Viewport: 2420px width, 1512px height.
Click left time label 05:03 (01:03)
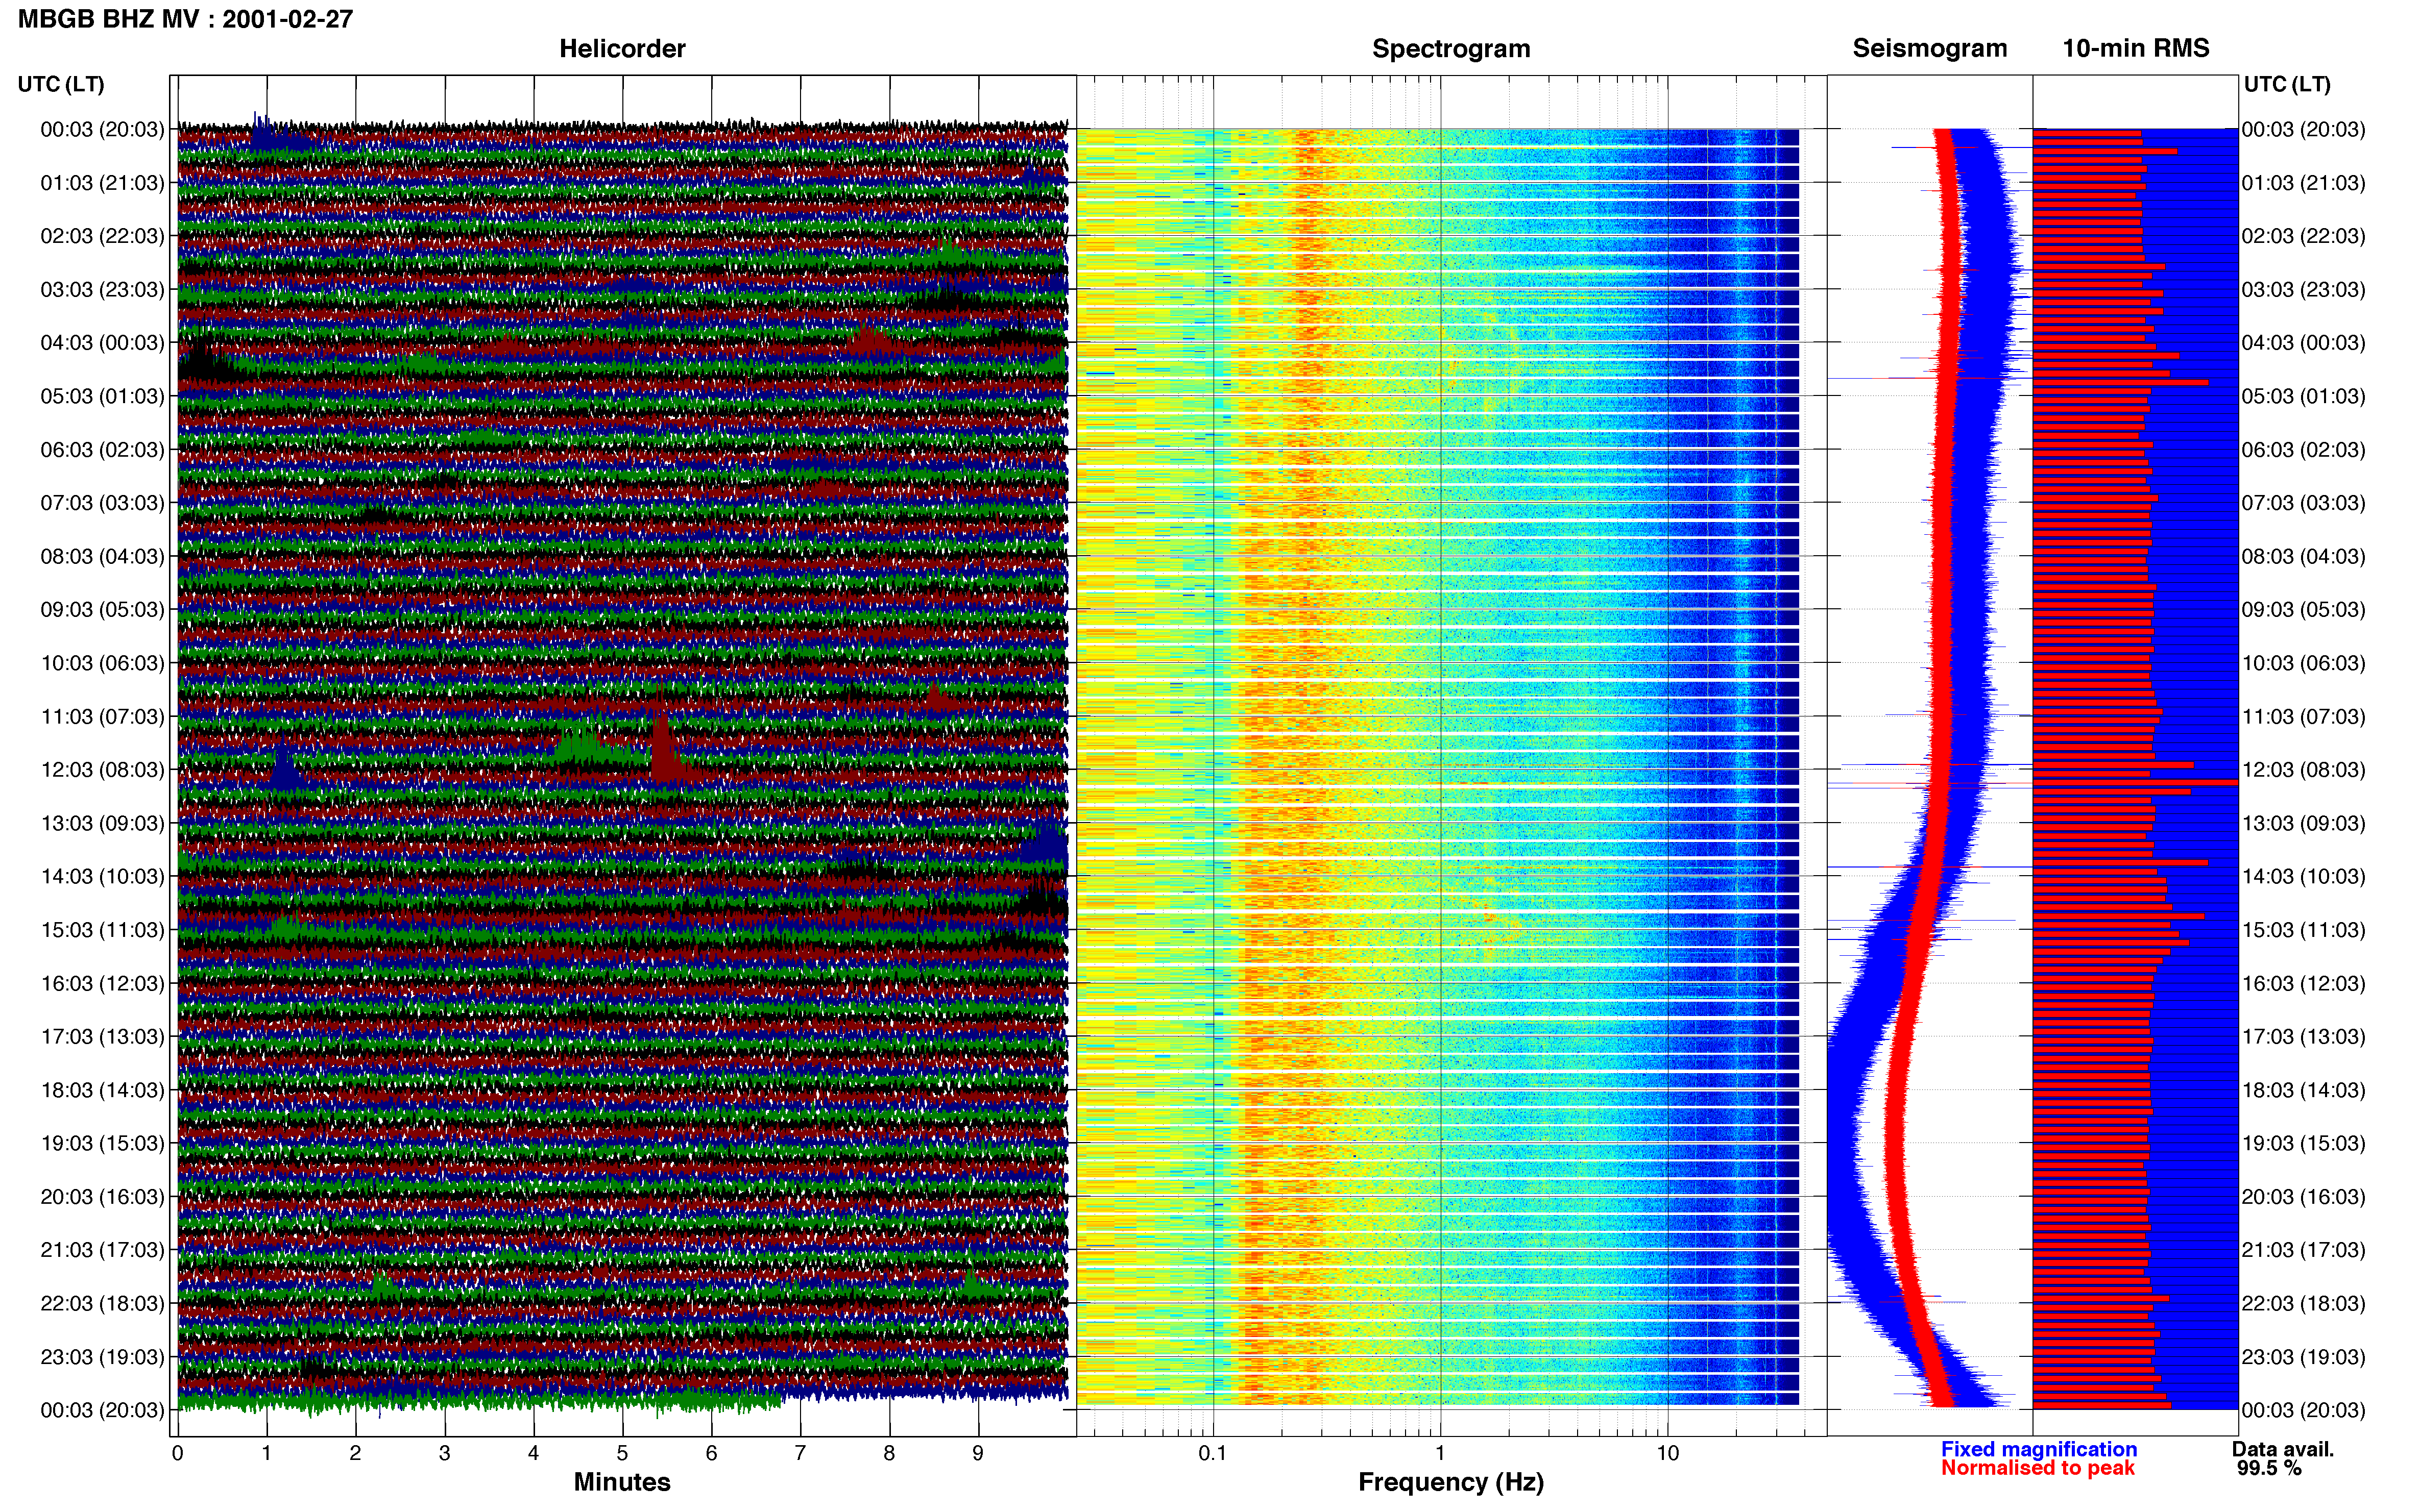[x=102, y=396]
